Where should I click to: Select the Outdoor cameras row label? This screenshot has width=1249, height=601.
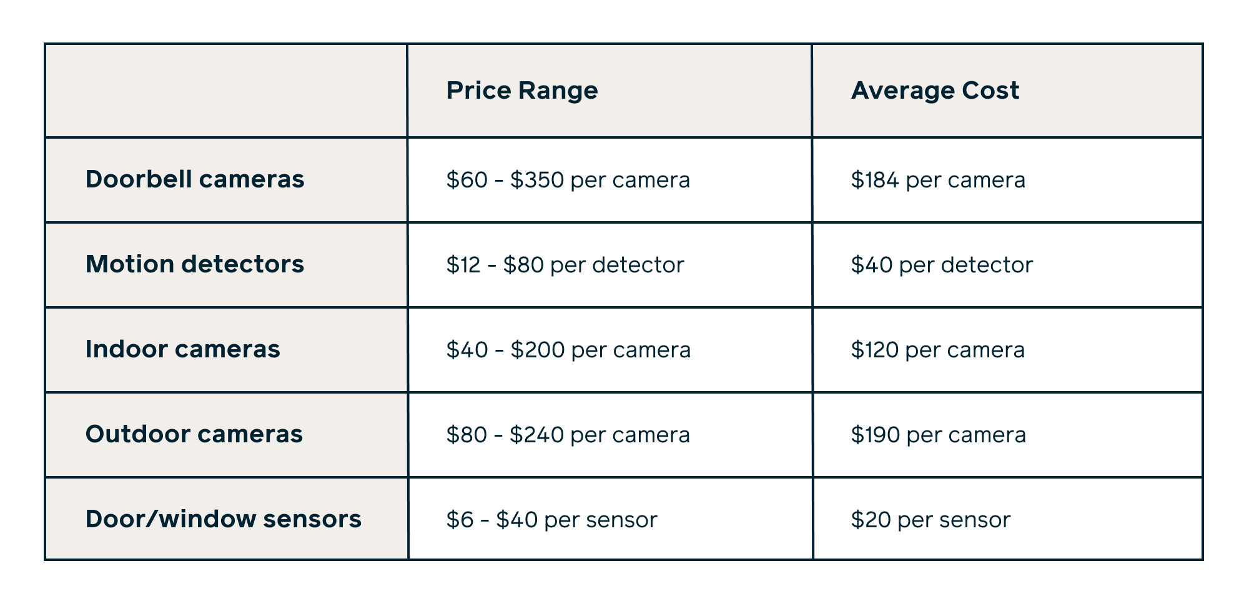coord(194,435)
